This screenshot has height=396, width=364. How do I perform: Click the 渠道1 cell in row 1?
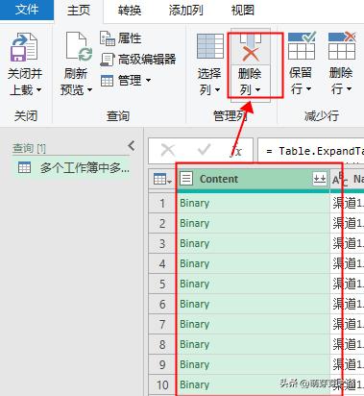point(348,203)
